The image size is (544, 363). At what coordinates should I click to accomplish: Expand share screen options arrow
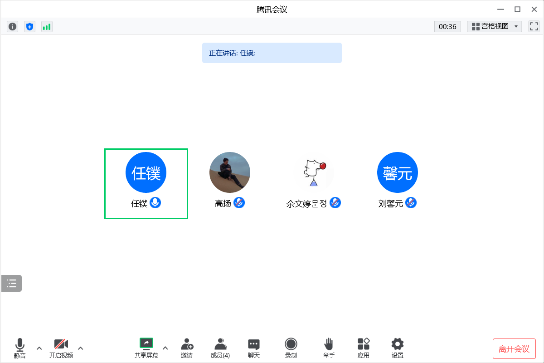(x=165, y=348)
